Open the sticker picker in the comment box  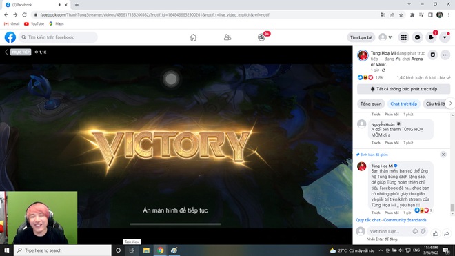(x=423, y=231)
